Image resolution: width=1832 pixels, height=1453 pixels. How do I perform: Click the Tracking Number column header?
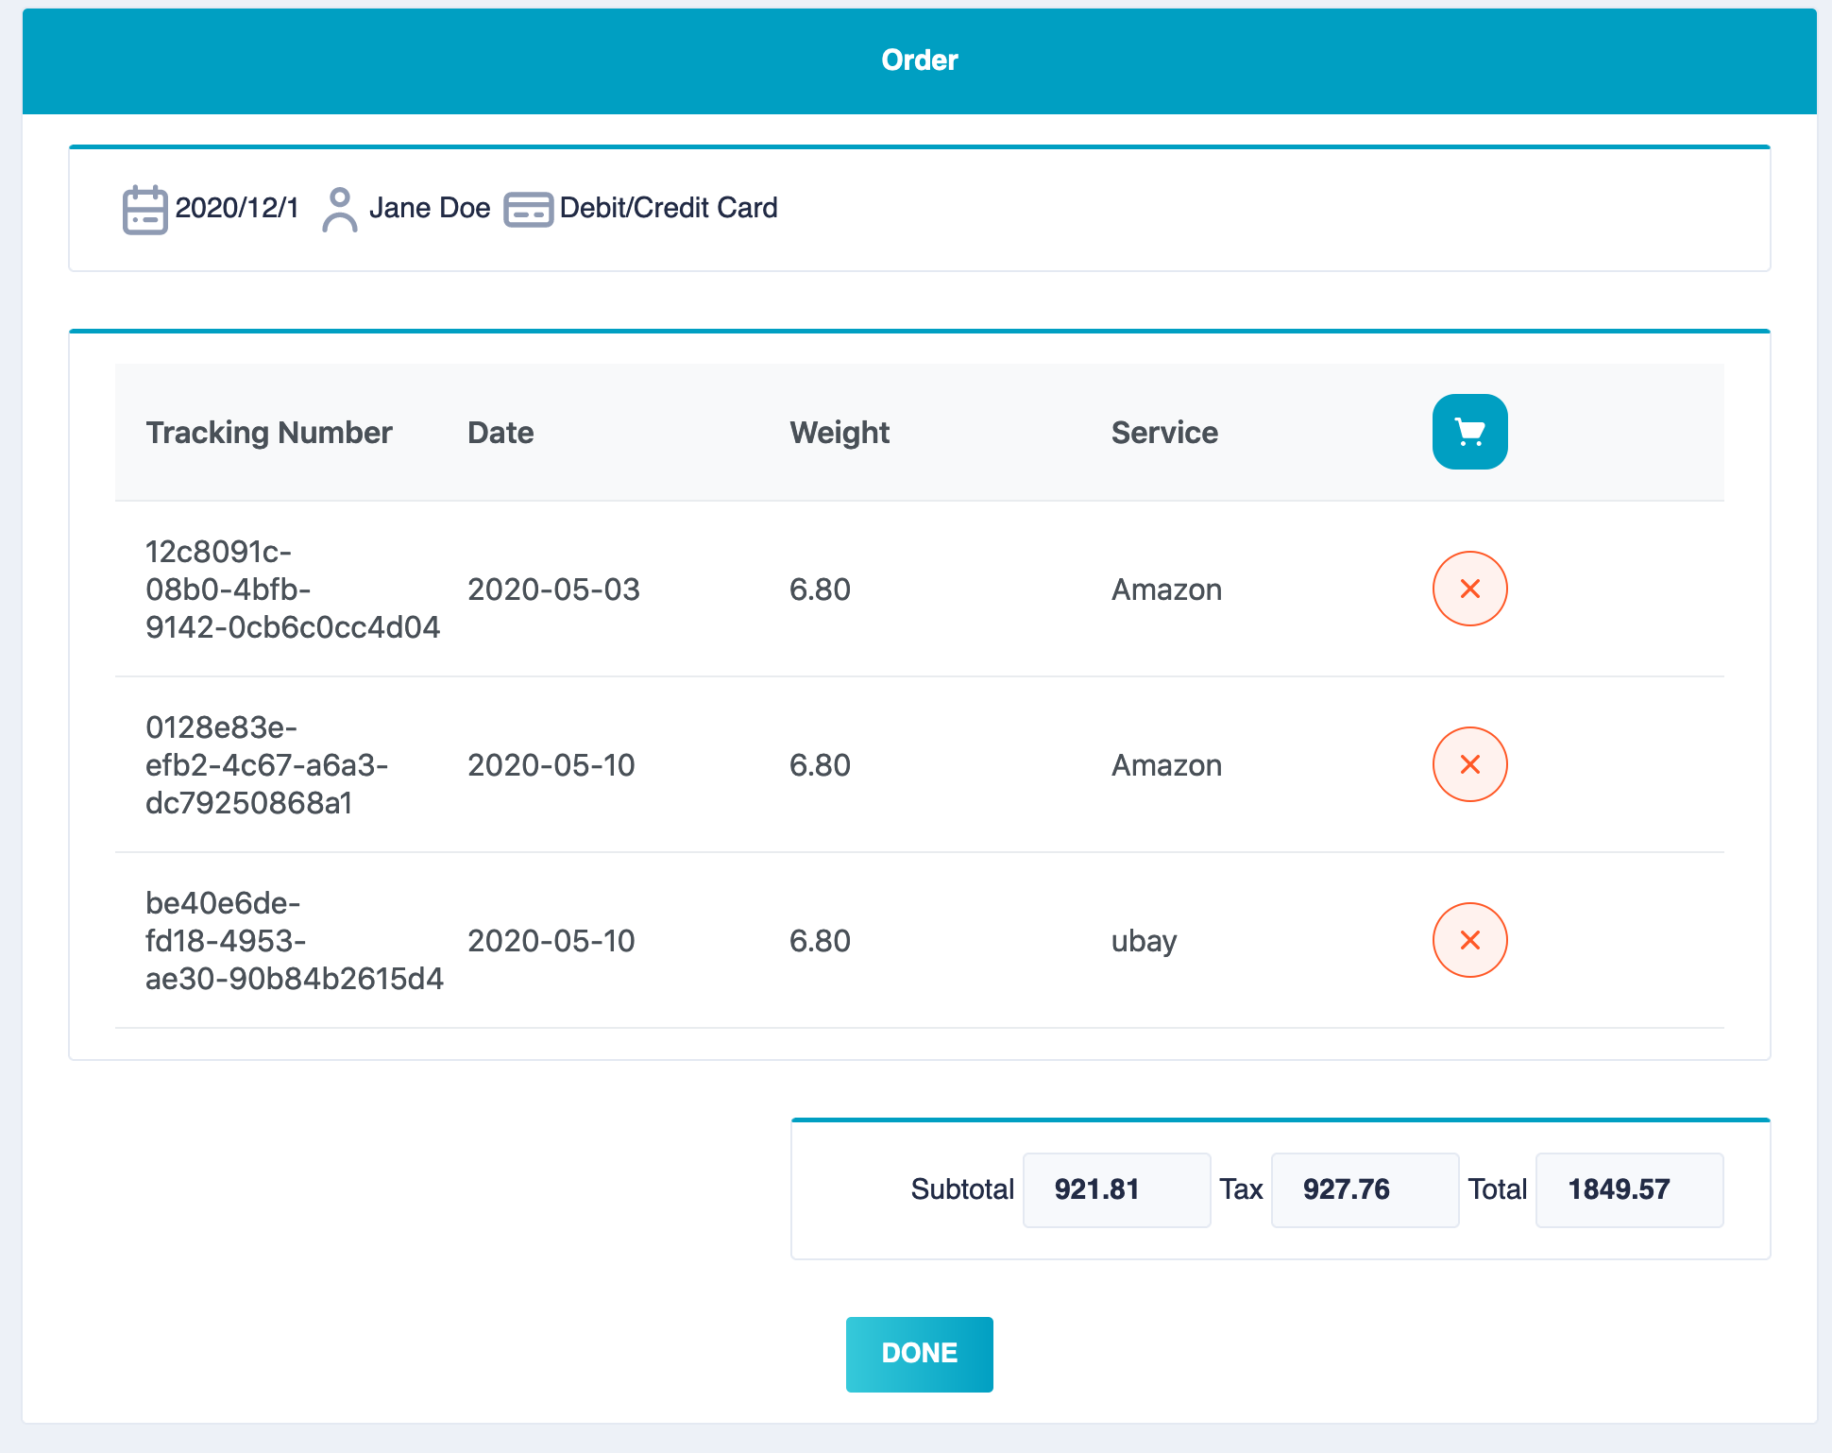269,433
